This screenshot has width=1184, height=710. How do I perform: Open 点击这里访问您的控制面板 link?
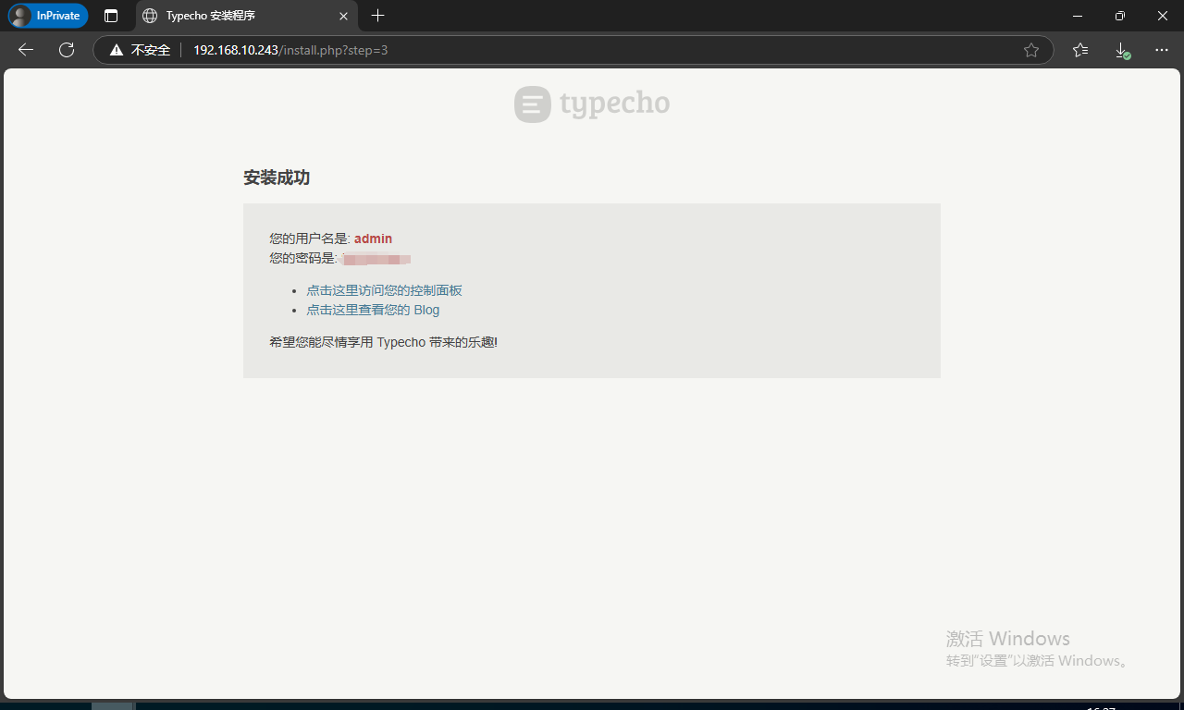point(384,290)
